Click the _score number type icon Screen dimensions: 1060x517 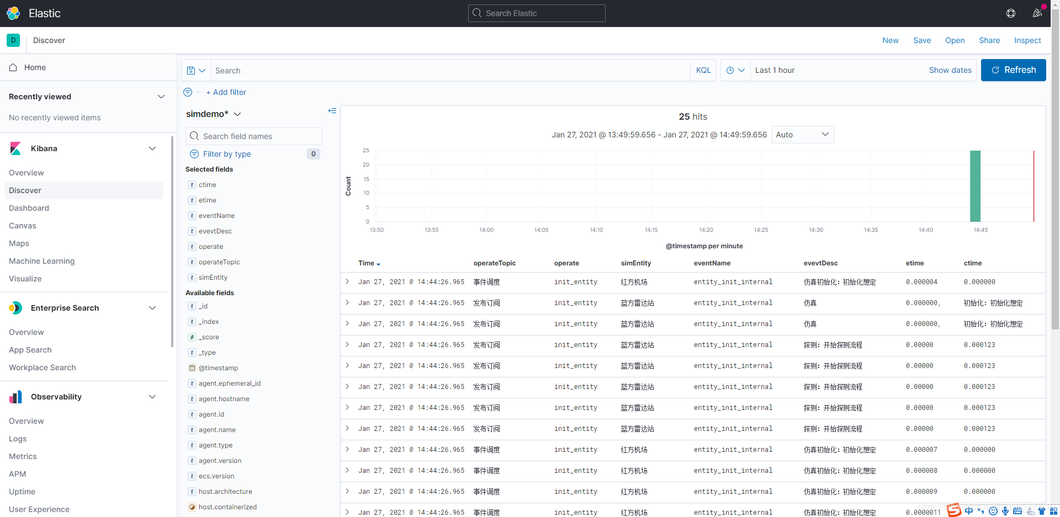[x=192, y=337]
